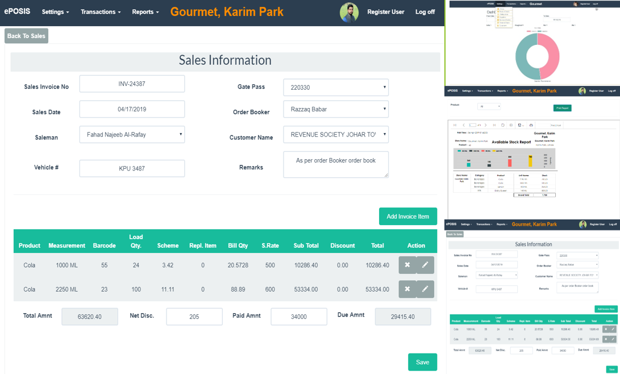Open the Settings menu
The height and width of the screenshot is (374, 620).
(55, 12)
